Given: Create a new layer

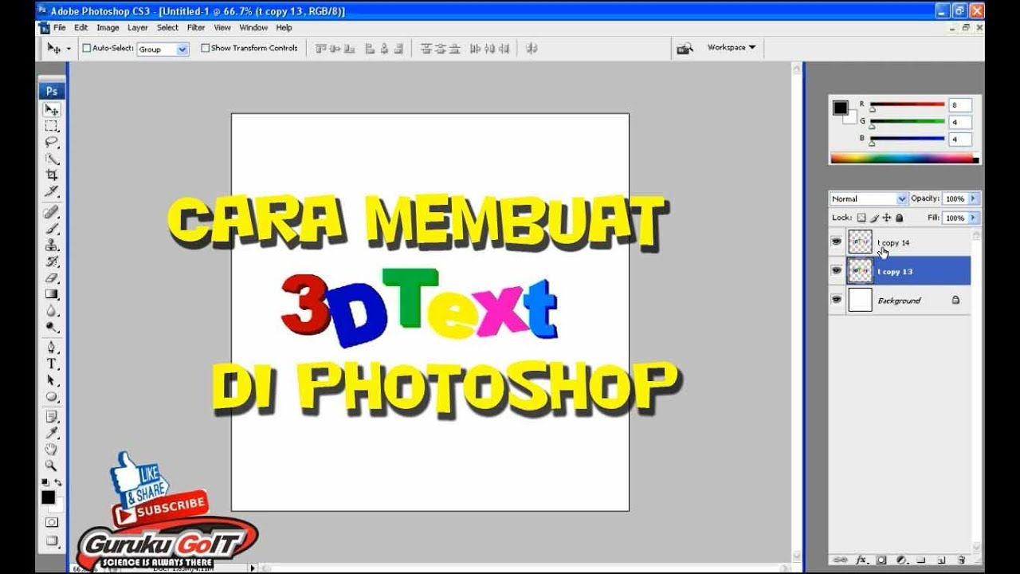Looking at the screenshot, I should click(x=942, y=560).
